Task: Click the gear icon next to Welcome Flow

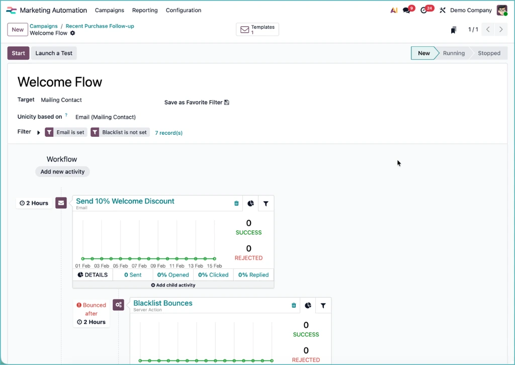Action: [x=72, y=33]
